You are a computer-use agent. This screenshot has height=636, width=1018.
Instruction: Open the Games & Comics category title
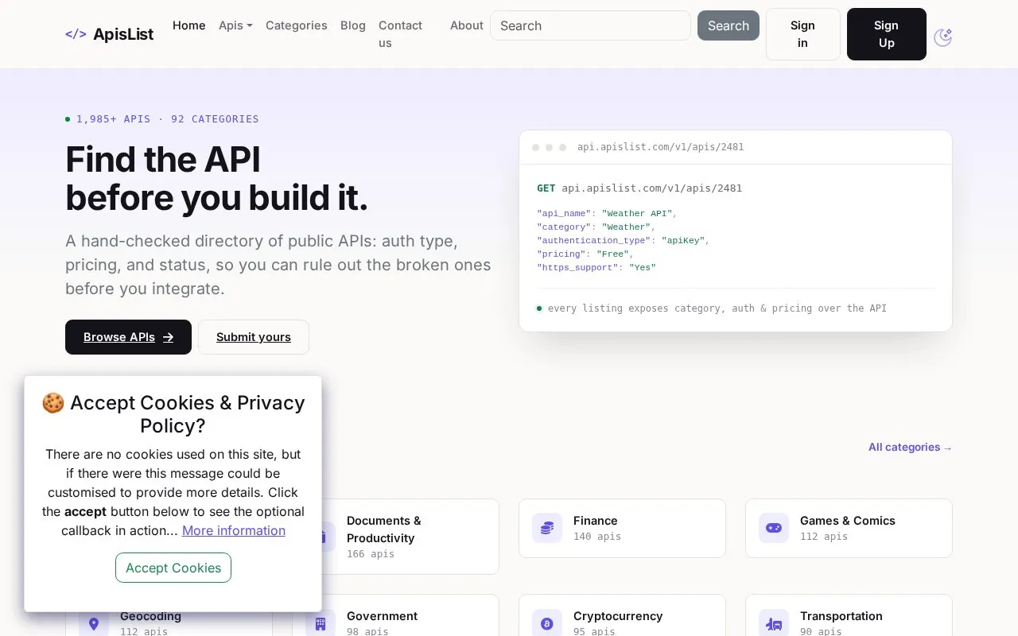coord(848,521)
